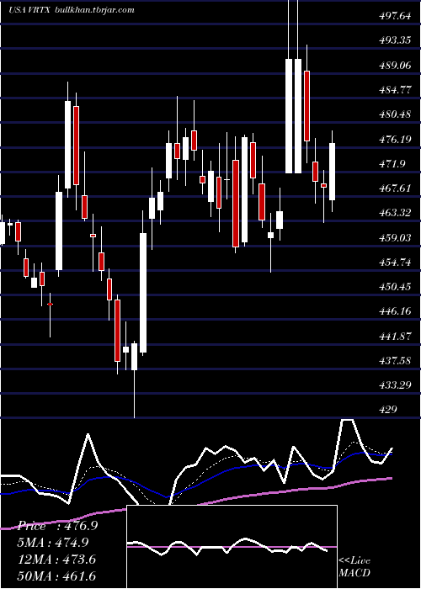This screenshot has height=589, width=421.
Task: Click the '<<Live MACD' label
Action: (x=354, y=566)
